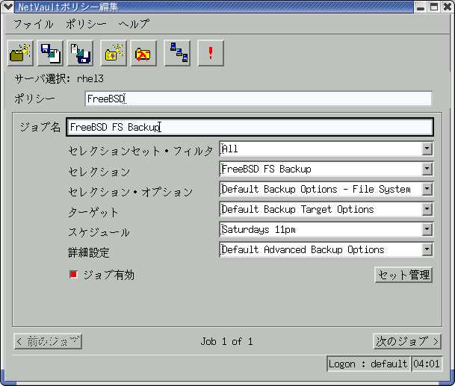This screenshot has height=386, width=455.
Task: Click the 次のジョブ > button
Action: point(407,341)
